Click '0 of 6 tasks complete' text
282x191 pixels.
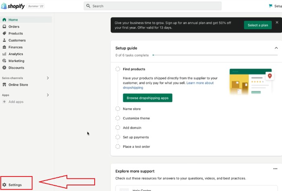pyautogui.click(x=132, y=55)
